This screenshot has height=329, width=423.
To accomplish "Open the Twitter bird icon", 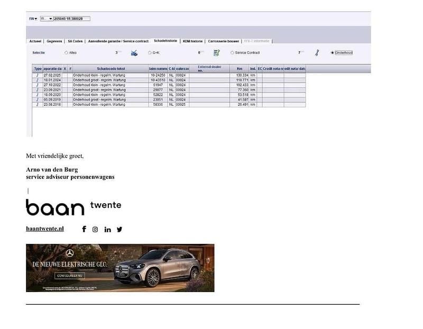I will (119, 229).
